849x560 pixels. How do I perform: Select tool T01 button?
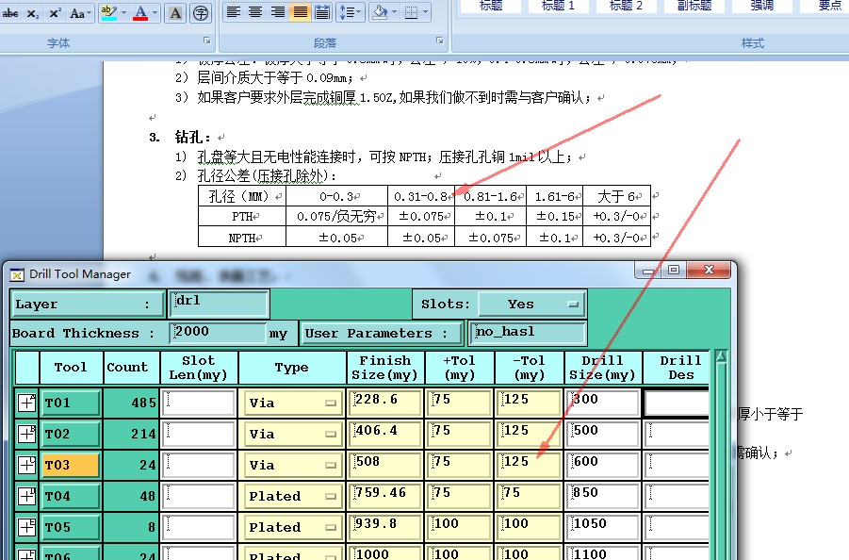[71, 403]
